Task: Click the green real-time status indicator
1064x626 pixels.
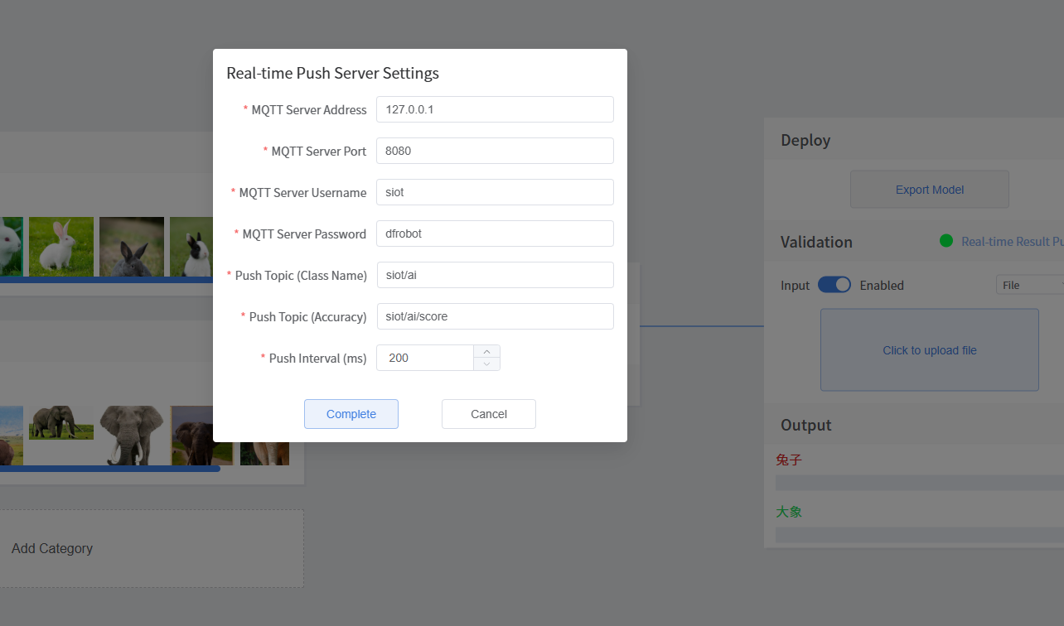Action: tap(946, 241)
